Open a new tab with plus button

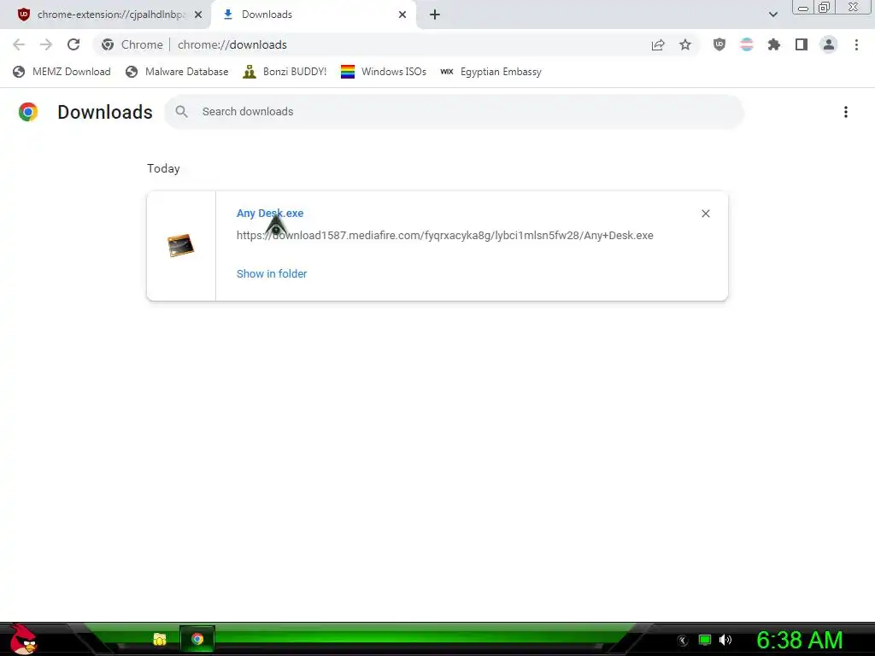click(x=435, y=15)
